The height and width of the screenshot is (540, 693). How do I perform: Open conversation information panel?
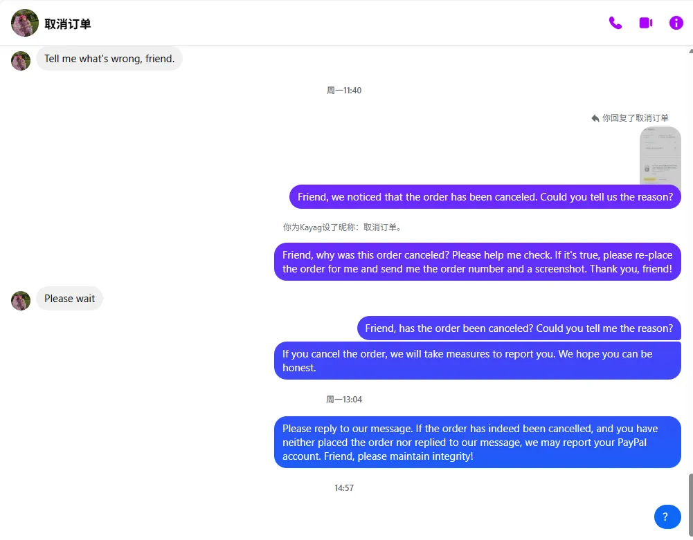pyautogui.click(x=676, y=23)
